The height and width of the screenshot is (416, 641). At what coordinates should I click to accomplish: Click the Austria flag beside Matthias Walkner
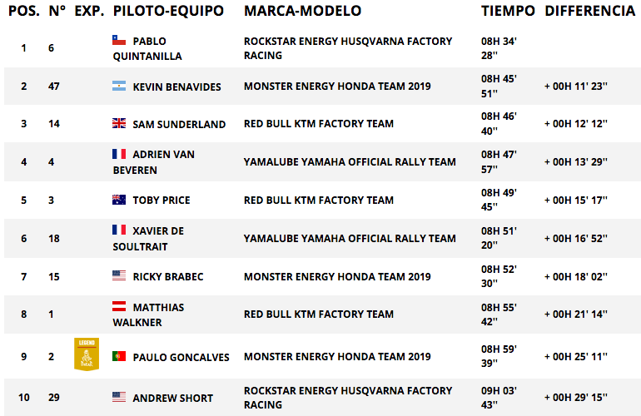click(x=119, y=306)
